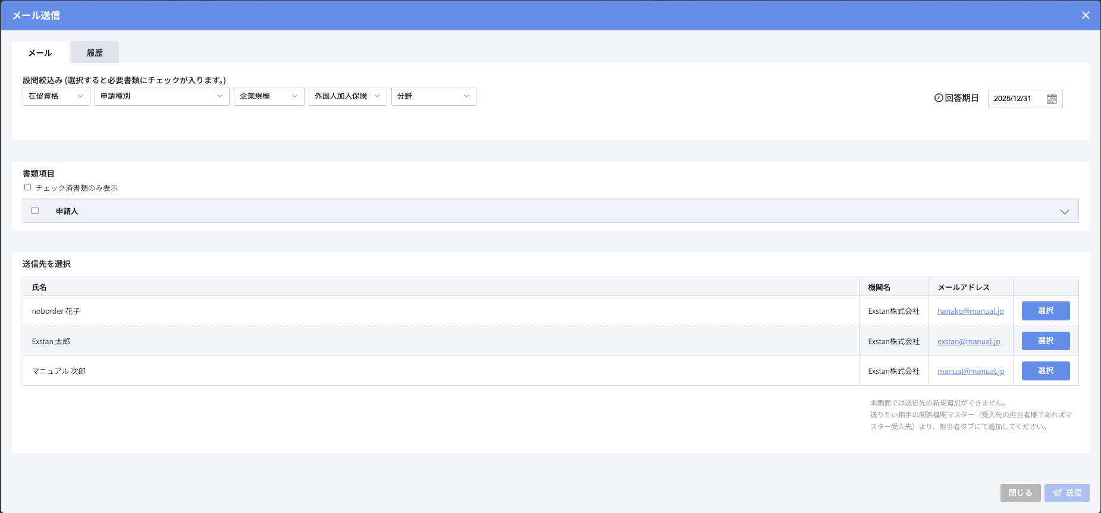Check the 申請人 checkbox

[35, 210]
